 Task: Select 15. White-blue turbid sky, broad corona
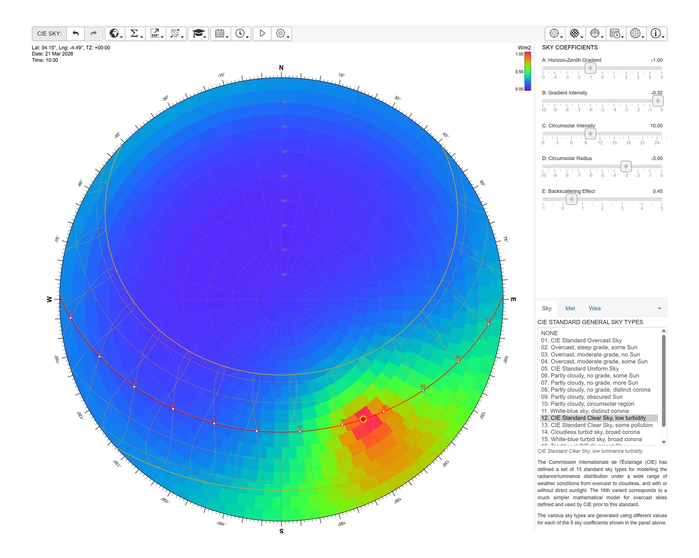(x=599, y=439)
